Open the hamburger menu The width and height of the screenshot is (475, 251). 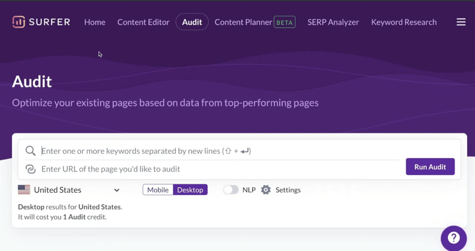(461, 22)
